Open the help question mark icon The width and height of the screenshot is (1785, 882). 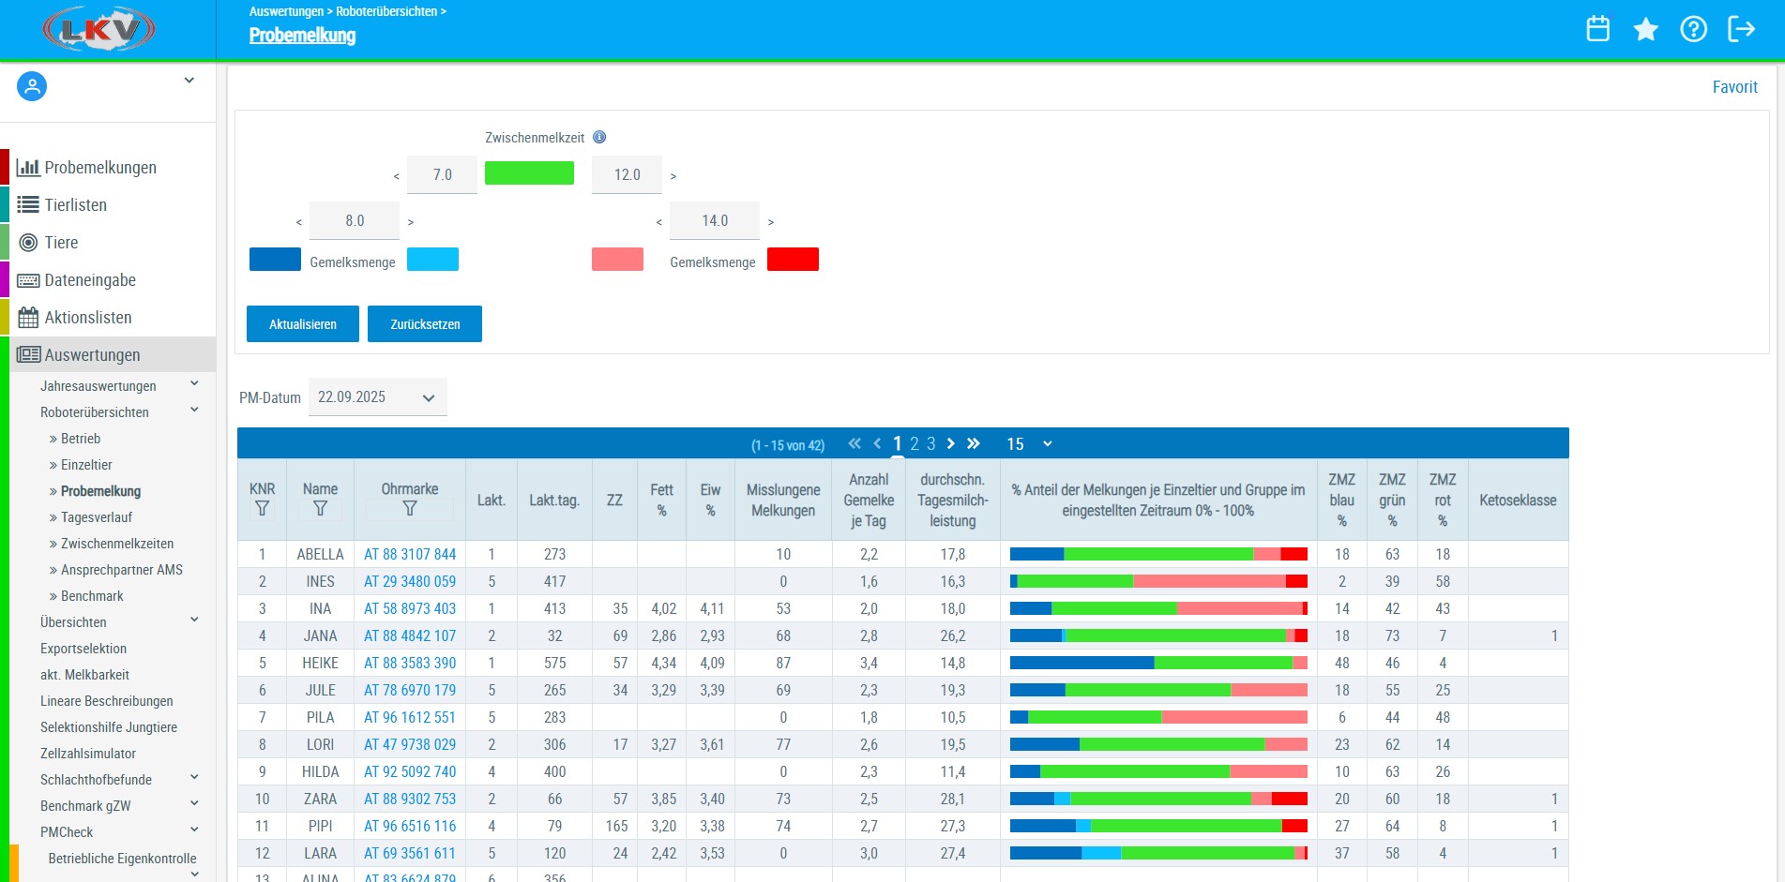[1693, 29]
